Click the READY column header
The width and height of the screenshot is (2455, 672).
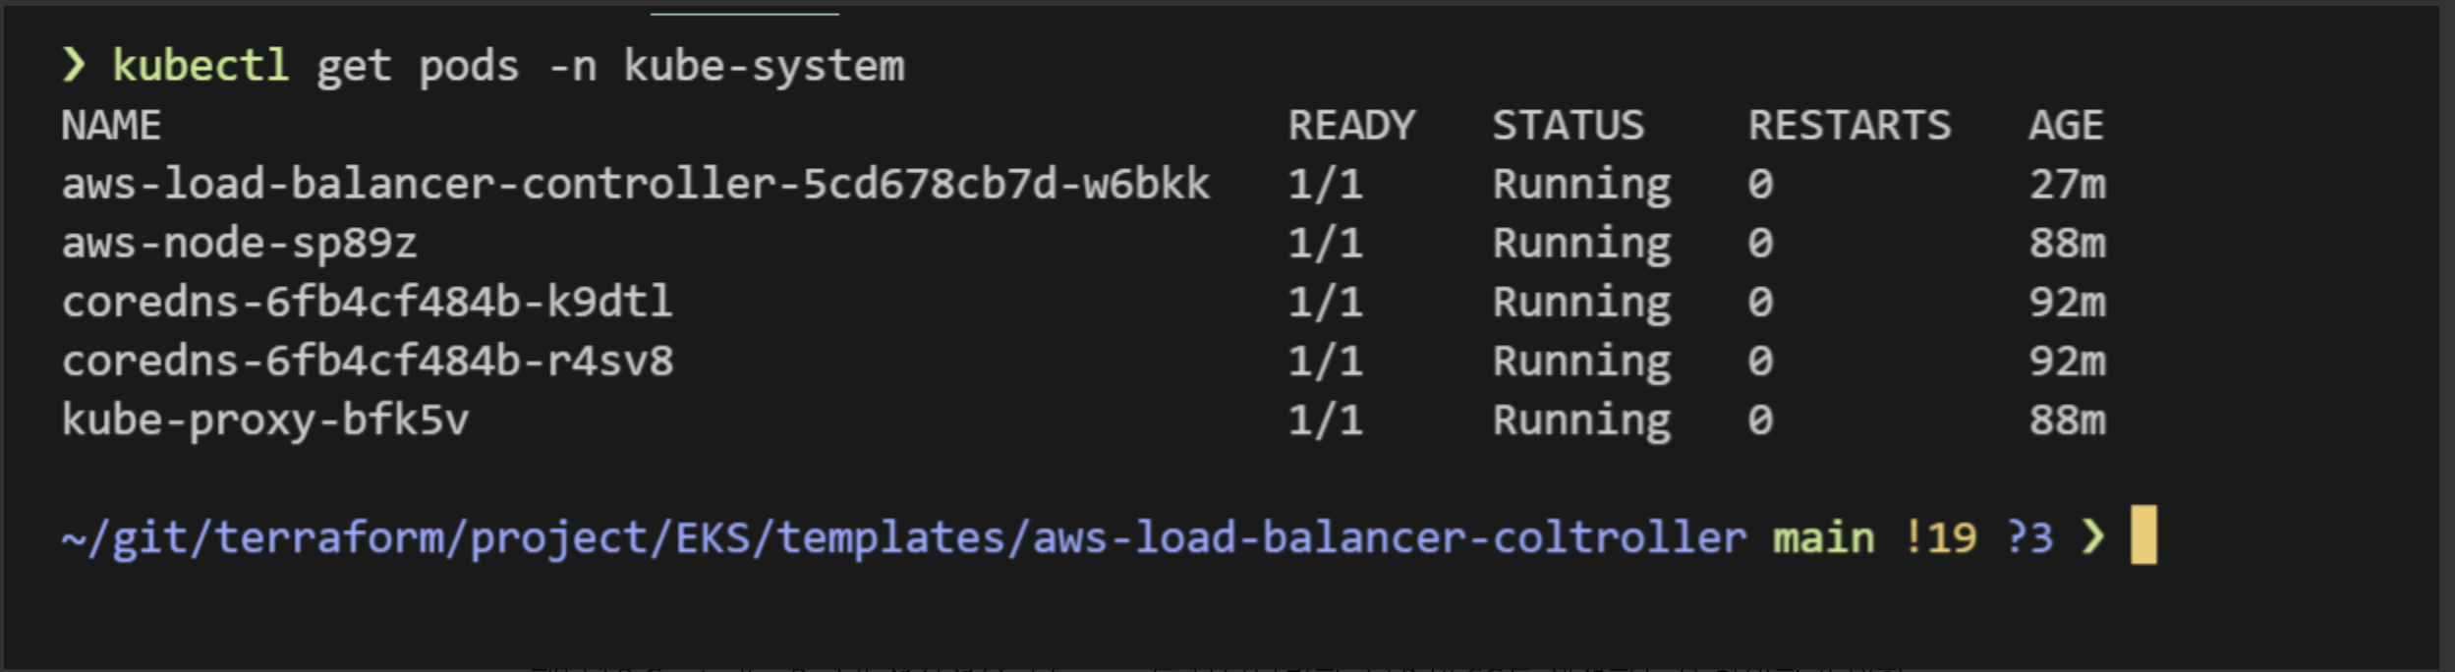click(x=1351, y=126)
